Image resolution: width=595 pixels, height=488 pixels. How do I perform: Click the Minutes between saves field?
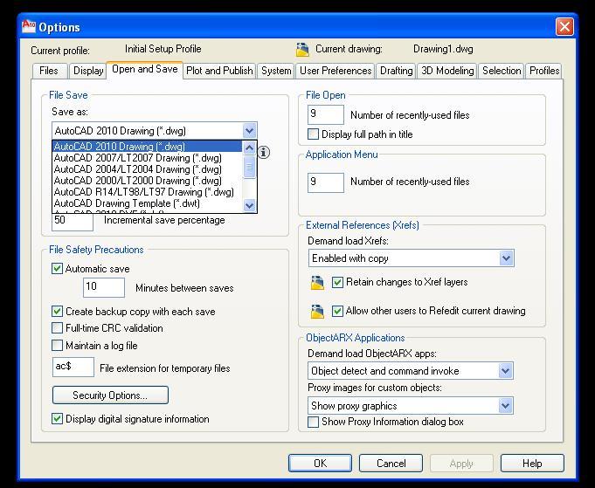click(104, 287)
